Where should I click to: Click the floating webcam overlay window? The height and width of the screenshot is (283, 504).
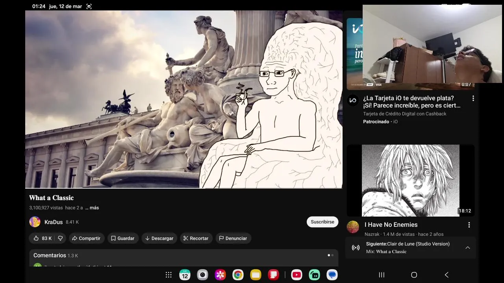coord(432,44)
